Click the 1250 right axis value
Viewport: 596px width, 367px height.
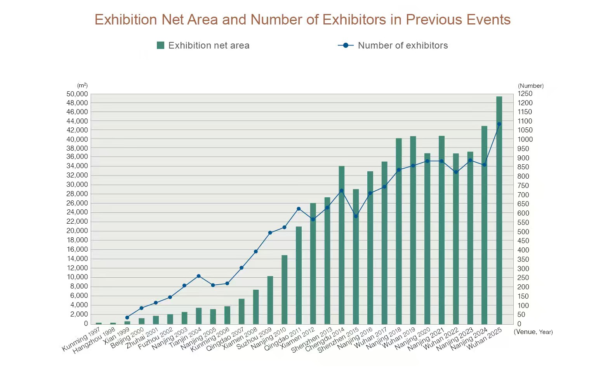tap(525, 94)
